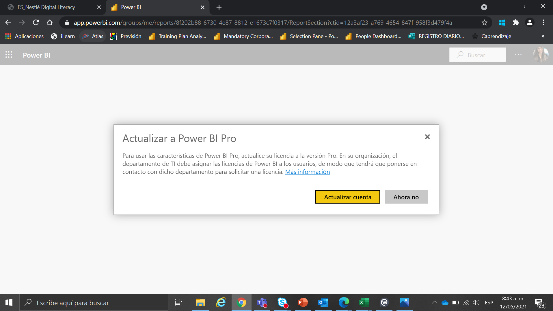Open the Mandatory Corpora... bookmark
The width and height of the screenshot is (553, 311).
click(x=243, y=36)
